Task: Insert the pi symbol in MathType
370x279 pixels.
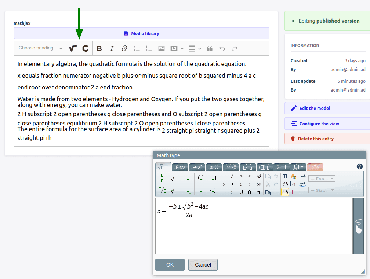Action: (x=259, y=192)
